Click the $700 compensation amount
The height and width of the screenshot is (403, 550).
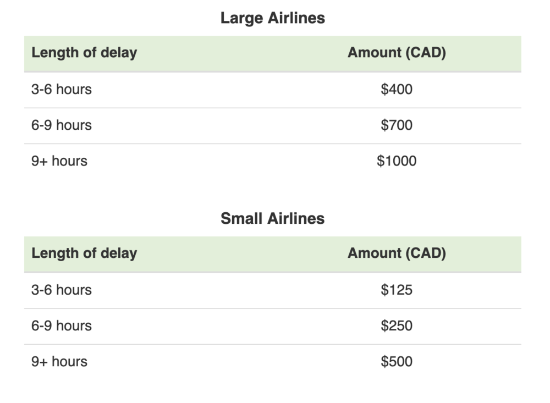(x=397, y=125)
